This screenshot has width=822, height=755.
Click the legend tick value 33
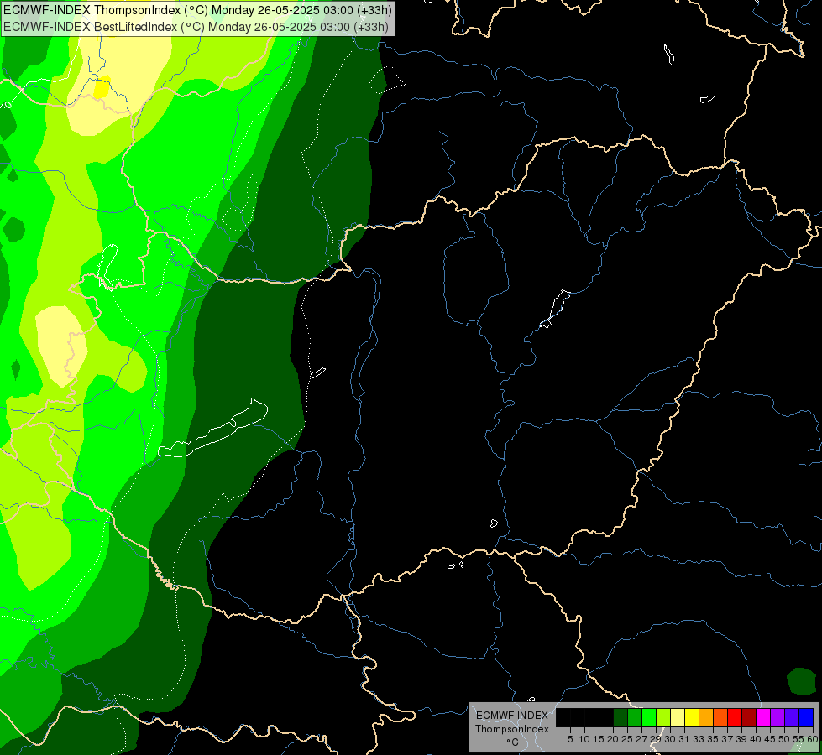pyautogui.click(x=699, y=739)
